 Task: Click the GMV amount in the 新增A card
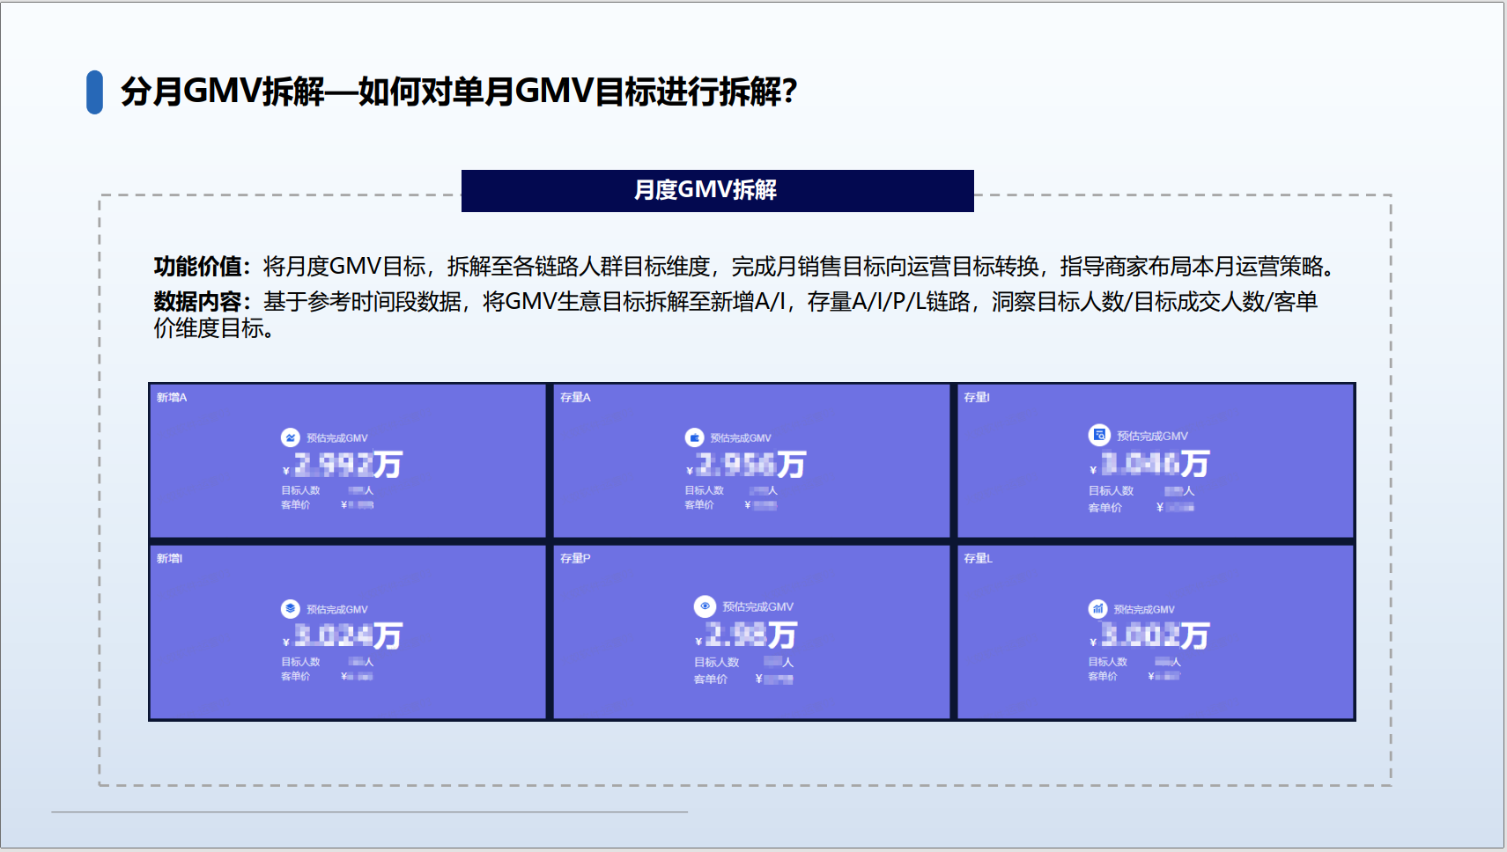(x=343, y=465)
